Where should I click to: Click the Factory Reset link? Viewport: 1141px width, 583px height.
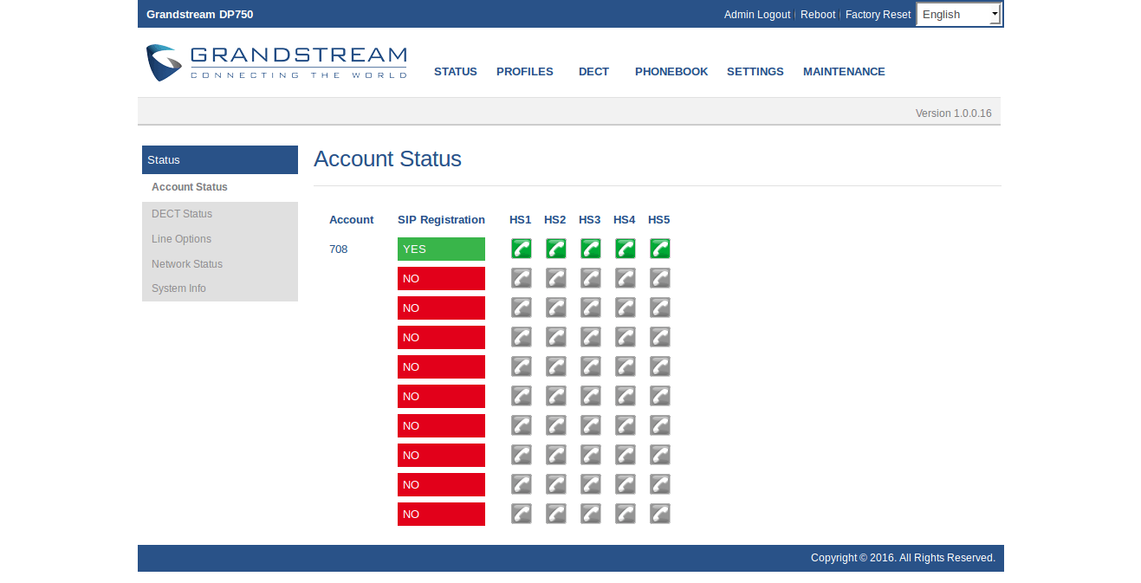[878, 15]
